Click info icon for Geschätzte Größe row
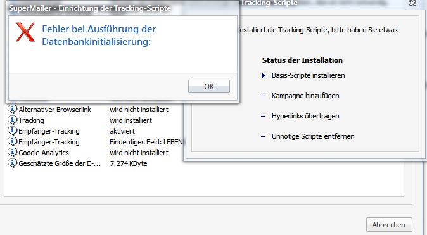Image resolution: width=427 pixels, height=235 pixels. (x=12, y=163)
